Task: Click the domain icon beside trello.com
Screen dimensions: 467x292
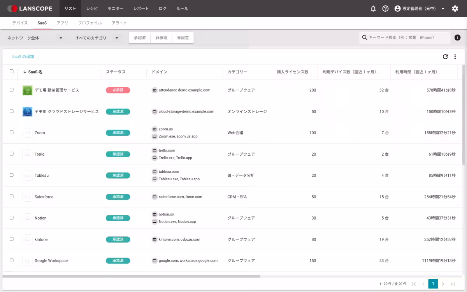Action: 154,150
